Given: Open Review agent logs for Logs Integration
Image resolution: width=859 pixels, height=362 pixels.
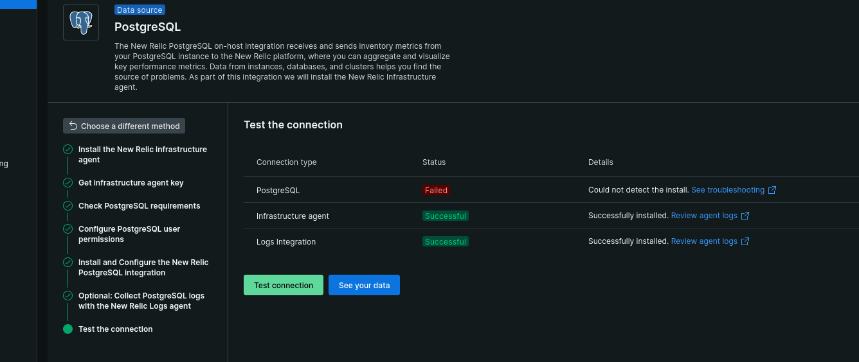Looking at the screenshot, I should (704, 241).
